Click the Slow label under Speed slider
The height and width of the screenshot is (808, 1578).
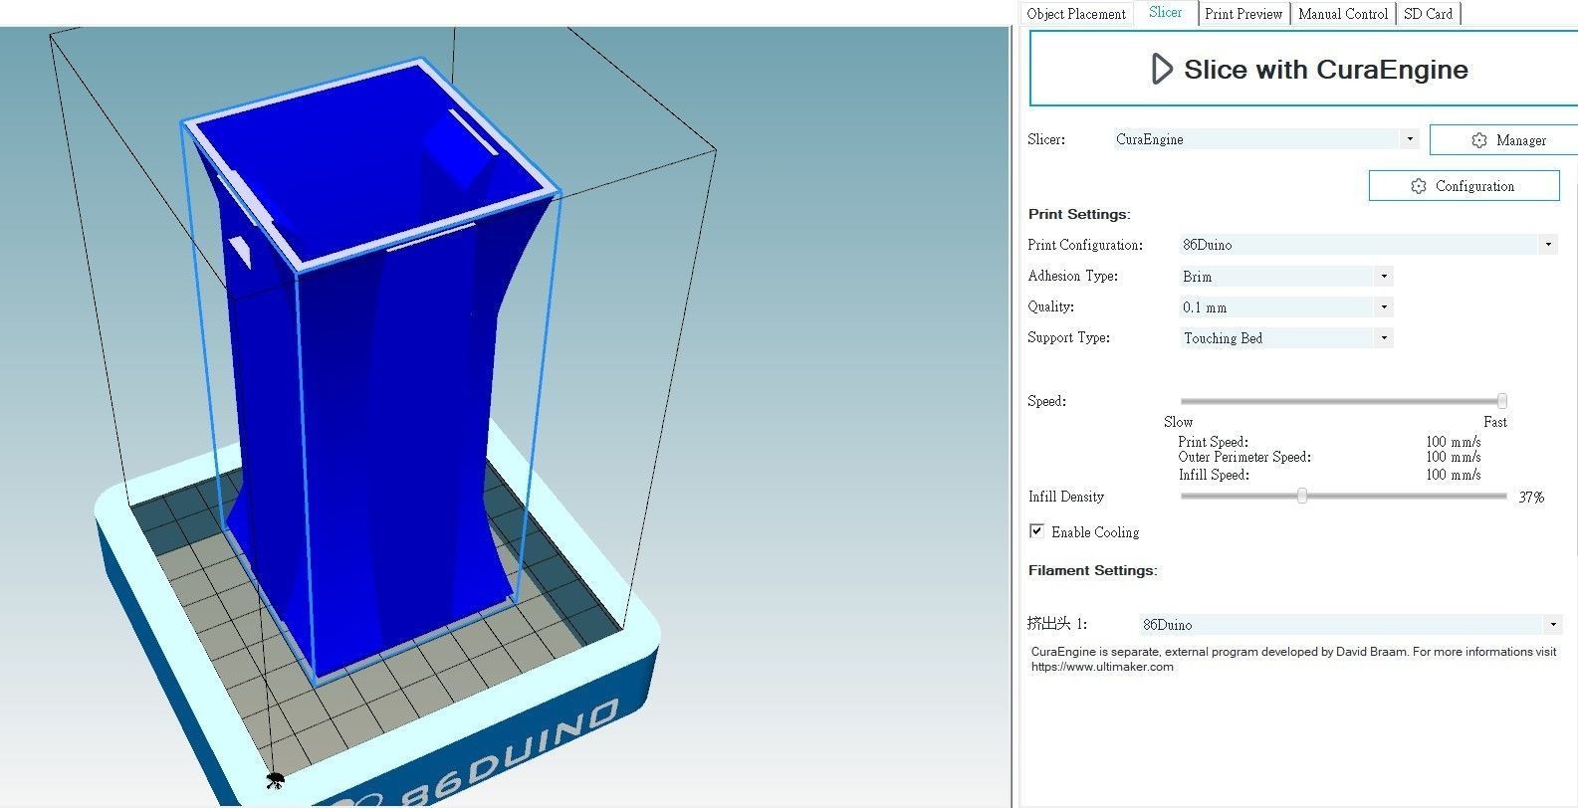tap(1178, 422)
